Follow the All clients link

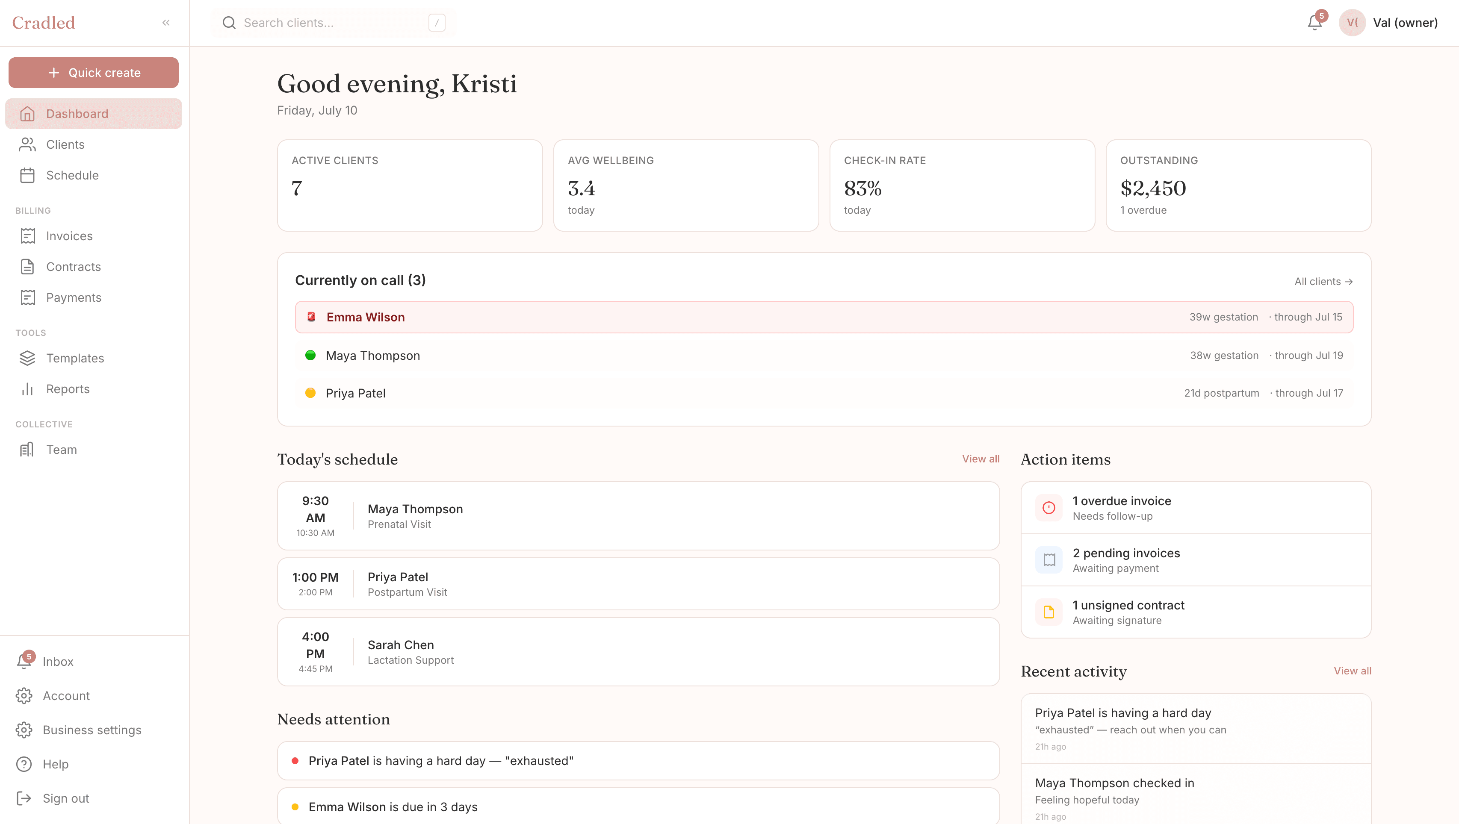[1323, 281]
